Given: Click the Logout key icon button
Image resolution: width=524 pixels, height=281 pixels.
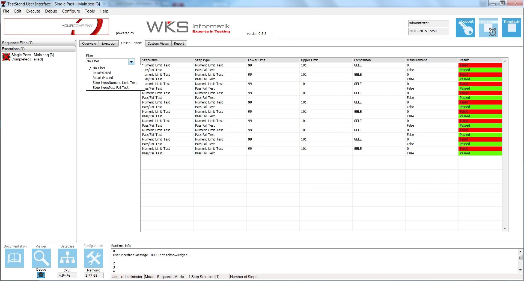Looking at the screenshot, I should coord(465,28).
